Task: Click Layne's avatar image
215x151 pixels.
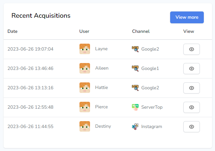Action: pyautogui.click(x=85, y=49)
